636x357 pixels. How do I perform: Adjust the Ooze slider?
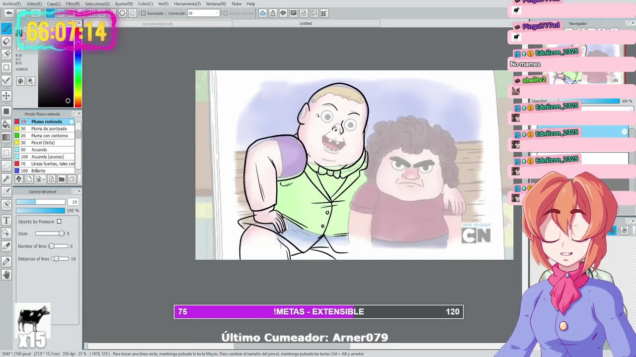pos(50,234)
